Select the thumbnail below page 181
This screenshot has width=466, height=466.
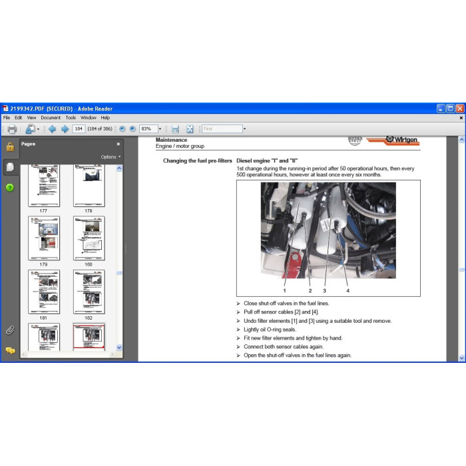tap(44, 337)
